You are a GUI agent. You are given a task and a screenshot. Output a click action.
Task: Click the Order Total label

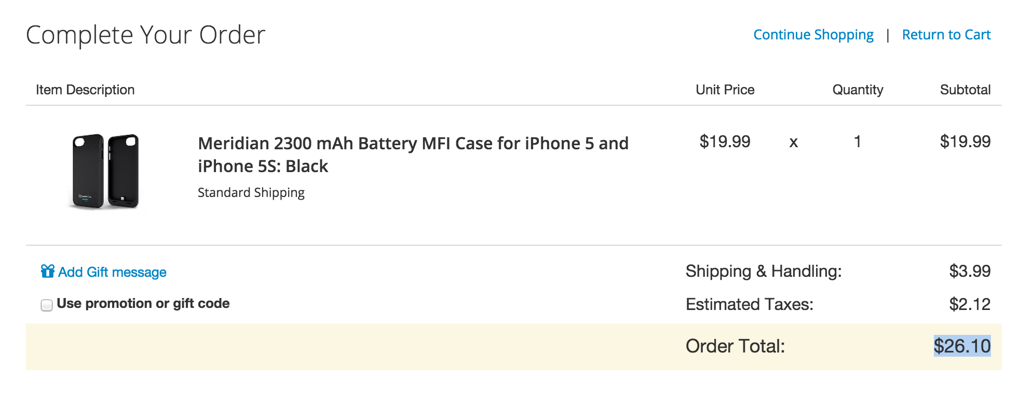click(735, 346)
